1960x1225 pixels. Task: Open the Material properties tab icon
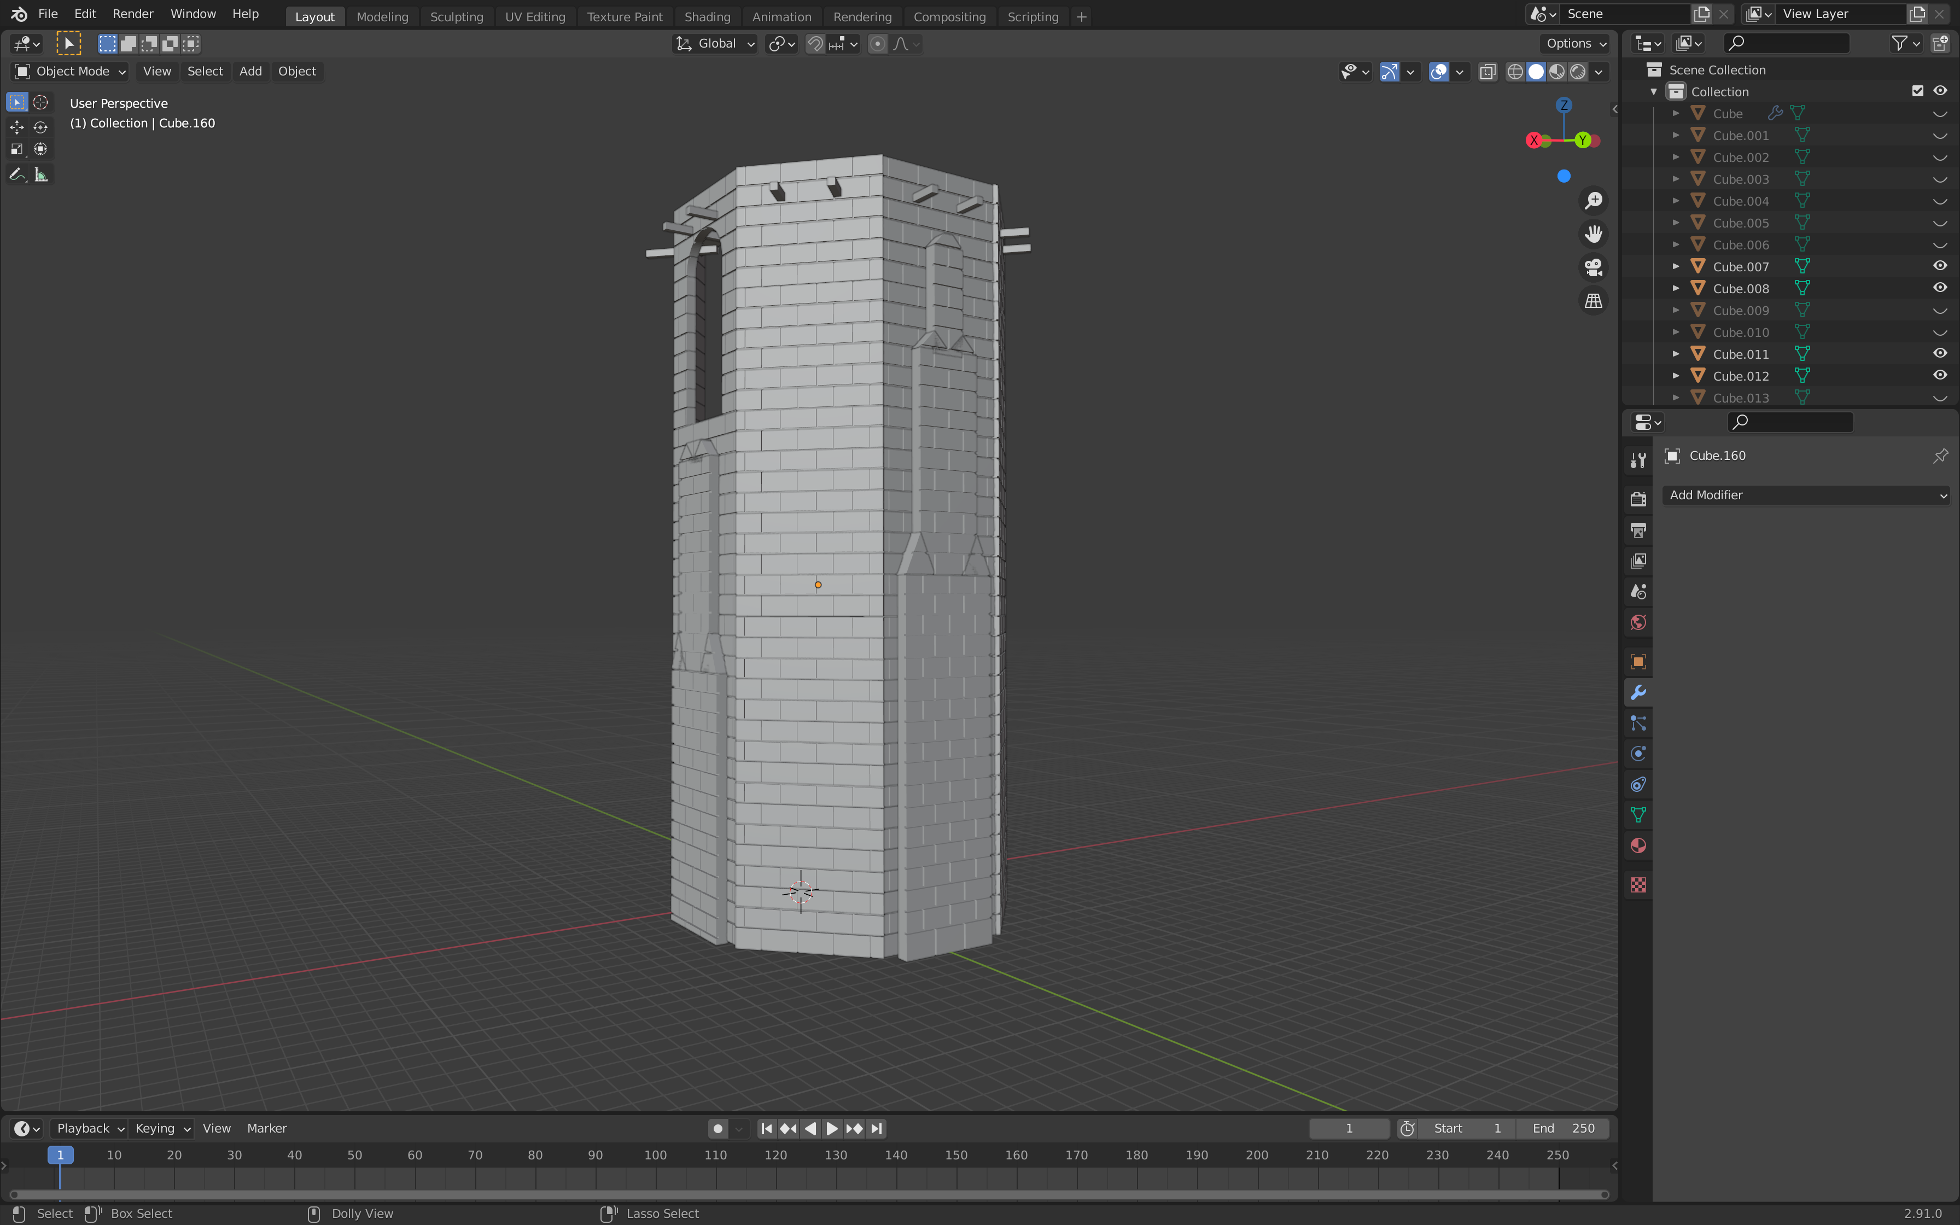coord(1638,846)
